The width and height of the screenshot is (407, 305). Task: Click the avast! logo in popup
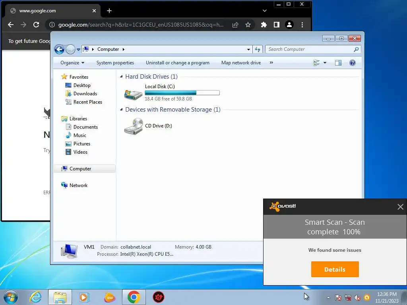283,207
